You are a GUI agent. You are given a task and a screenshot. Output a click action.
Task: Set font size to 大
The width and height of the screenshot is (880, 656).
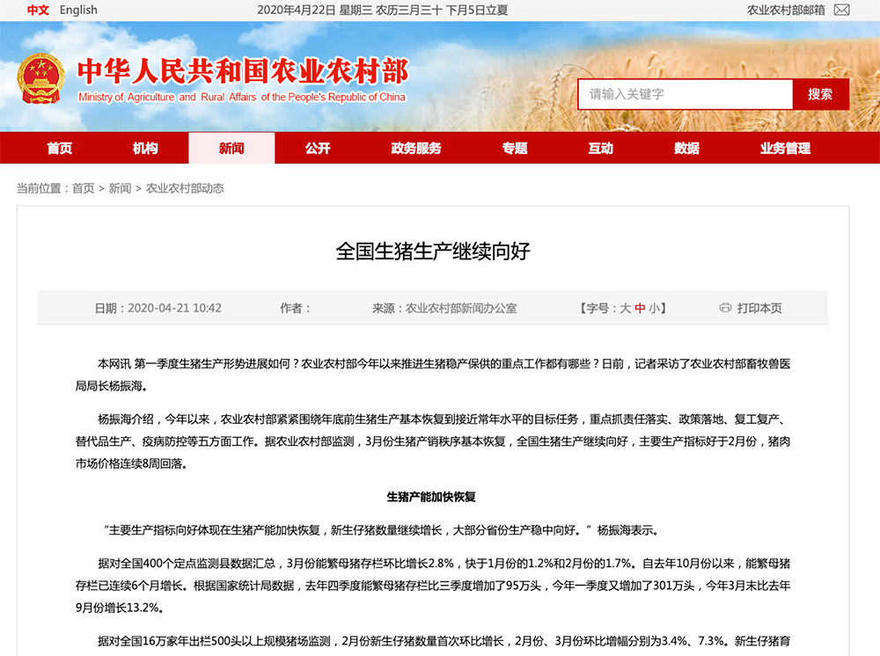pos(625,308)
